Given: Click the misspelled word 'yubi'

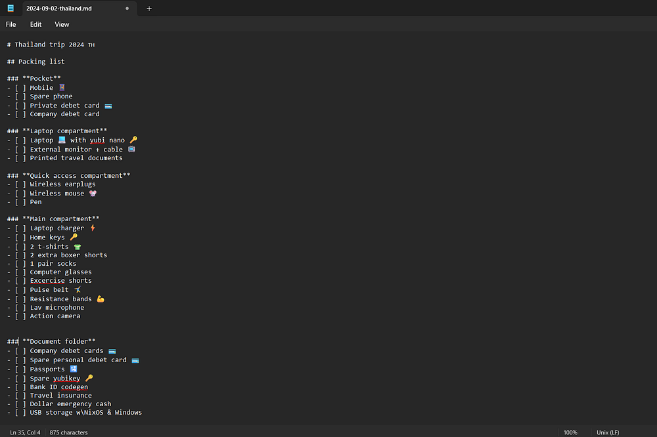Looking at the screenshot, I should (x=97, y=140).
